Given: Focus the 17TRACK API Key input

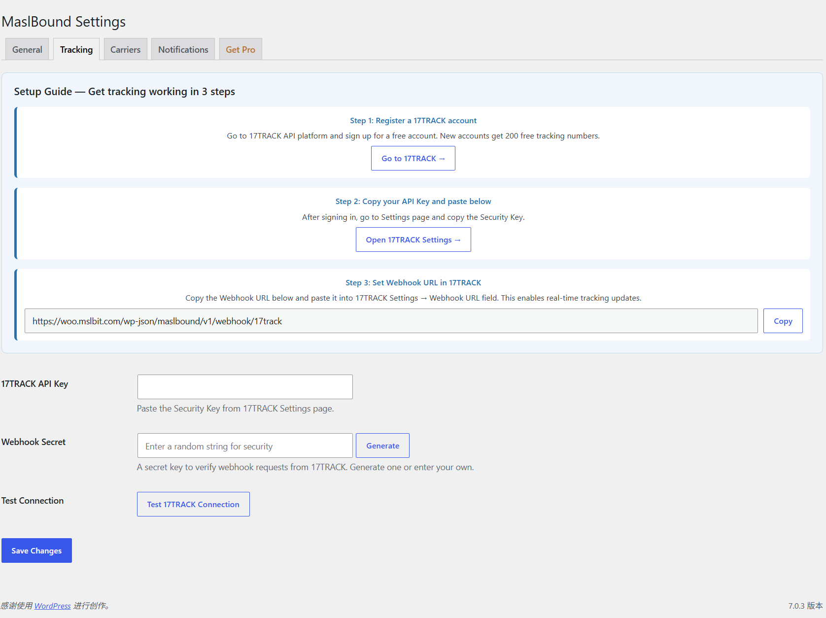Looking at the screenshot, I should tap(245, 387).
